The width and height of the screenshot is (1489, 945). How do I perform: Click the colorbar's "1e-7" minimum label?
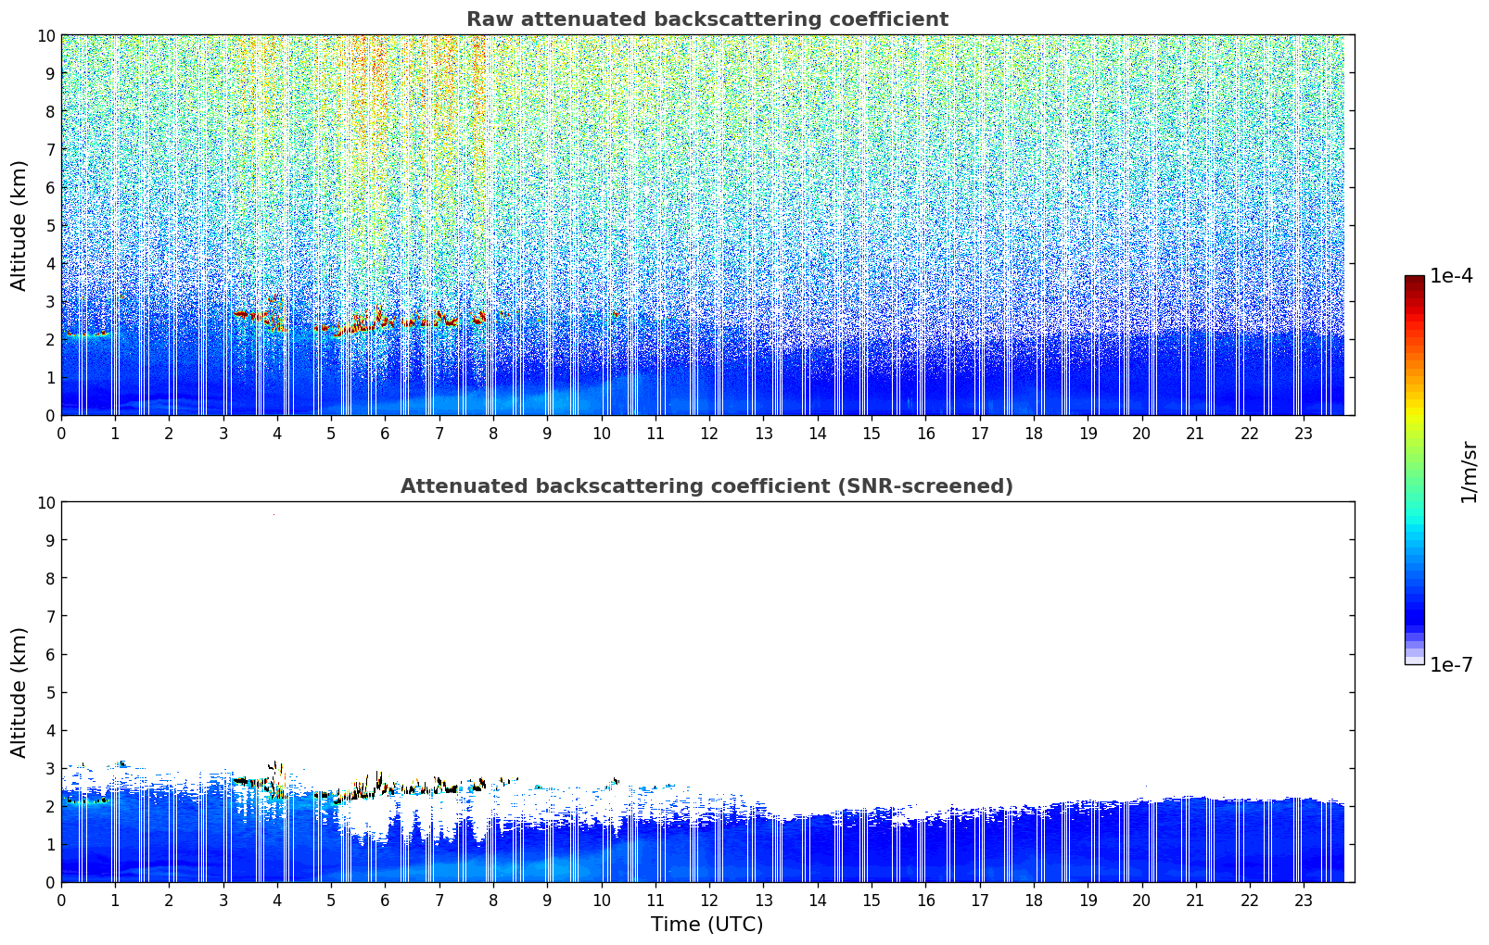click(x=1451, y=664)
